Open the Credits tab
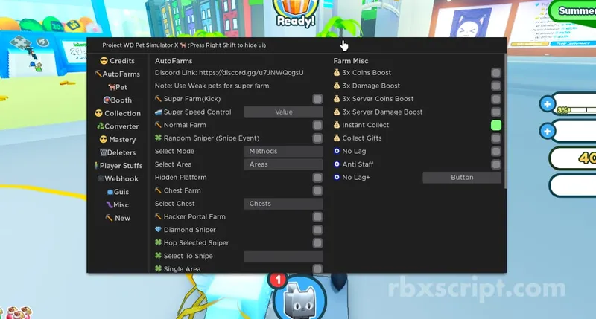This screenshot has width=596, height=319. [x=118, y=61]
